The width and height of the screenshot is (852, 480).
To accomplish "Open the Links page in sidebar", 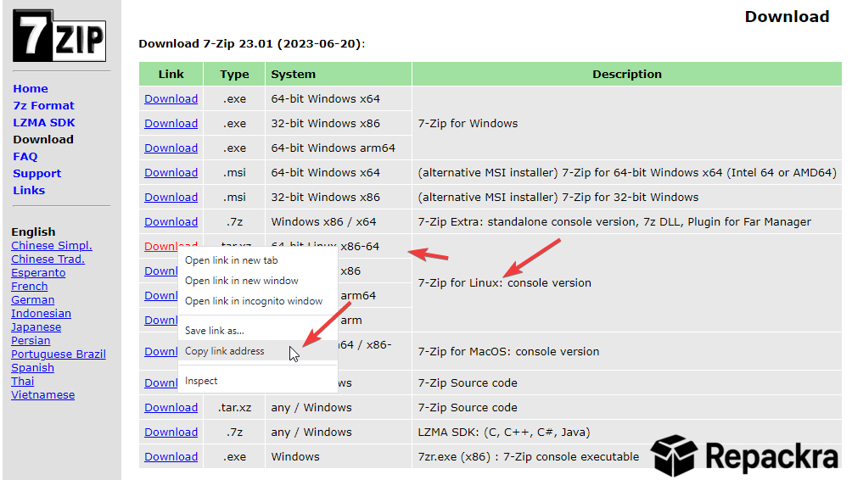I will pyautogui.click(x=29, y=190).
